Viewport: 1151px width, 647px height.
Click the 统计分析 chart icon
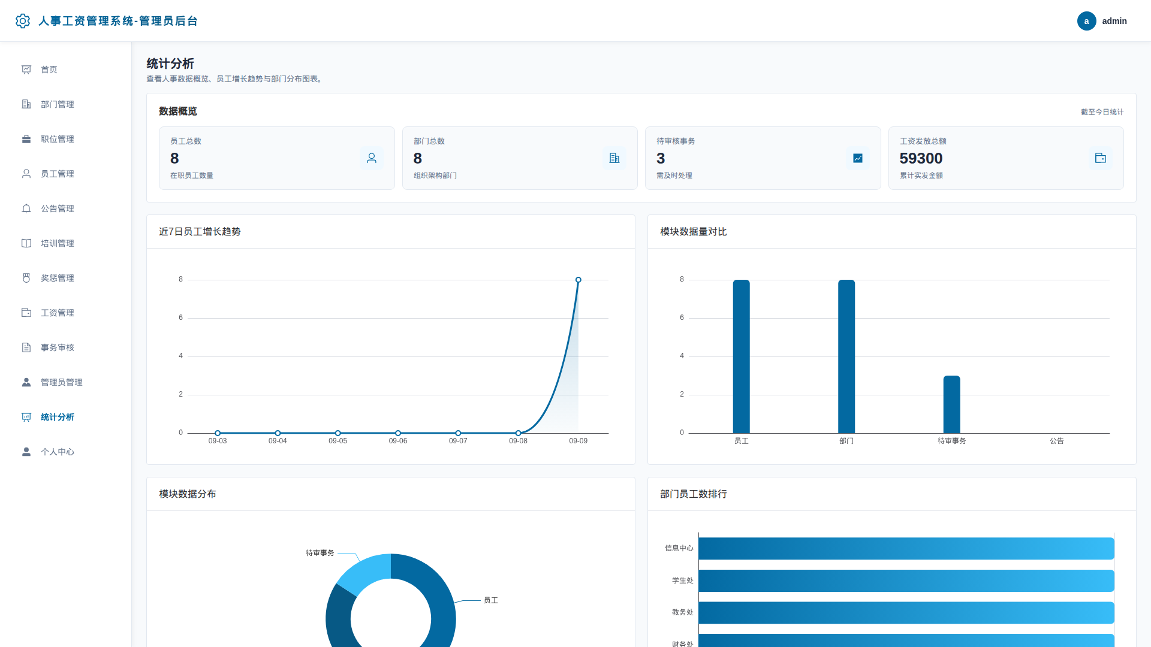pyautogui.click(x=26, y=417)
